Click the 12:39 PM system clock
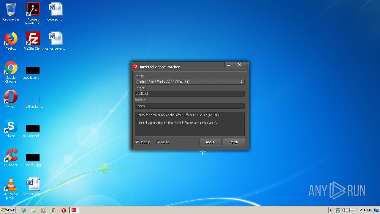 coord(365,210)
